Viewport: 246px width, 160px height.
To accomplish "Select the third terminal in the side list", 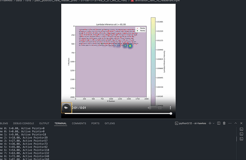I will (x=241, y=139).
